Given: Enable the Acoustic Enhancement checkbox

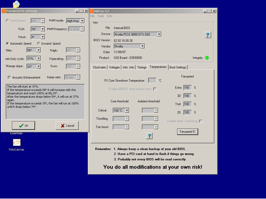Looking at the screenshot, I should (x=10, y=77).
